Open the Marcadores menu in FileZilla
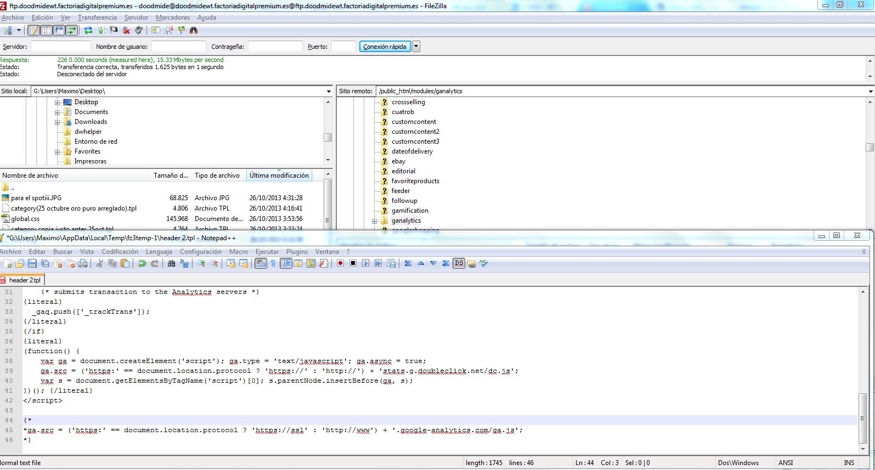This screenshot has height=470, width=875. click(172, 18)
